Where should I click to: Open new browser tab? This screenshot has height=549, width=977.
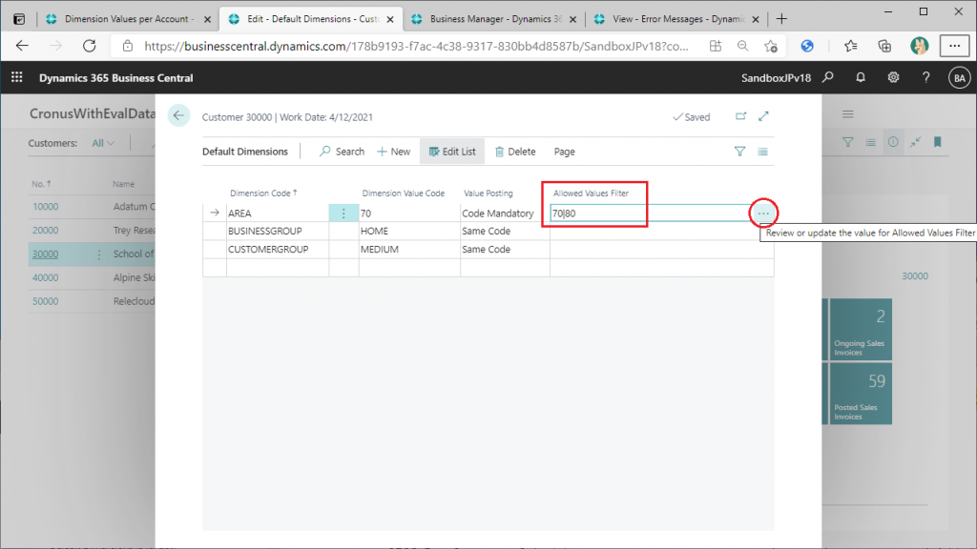[x=781, y=19]
